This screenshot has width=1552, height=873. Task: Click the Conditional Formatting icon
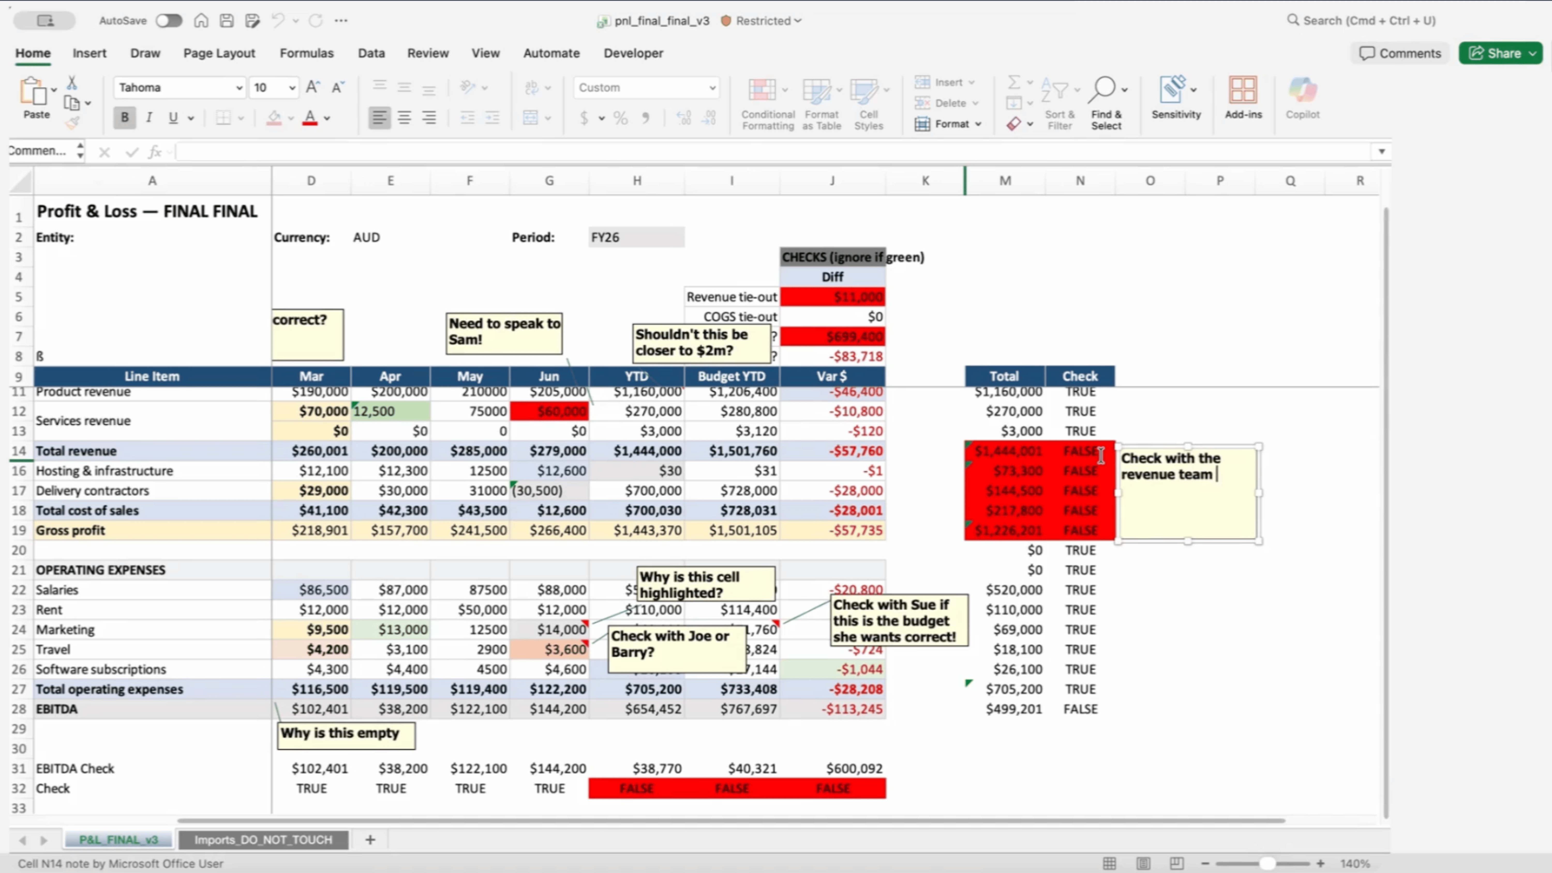(762, 90)
